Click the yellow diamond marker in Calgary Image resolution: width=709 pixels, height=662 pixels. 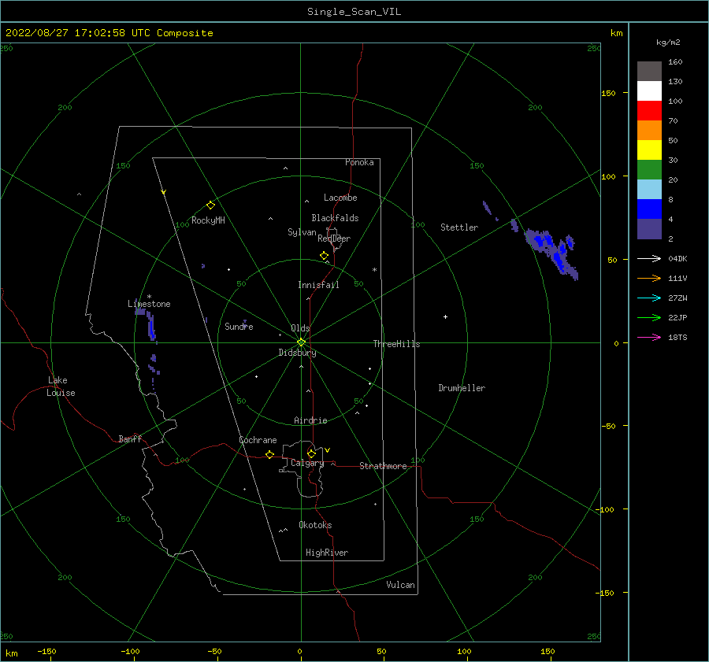[311, 453]
